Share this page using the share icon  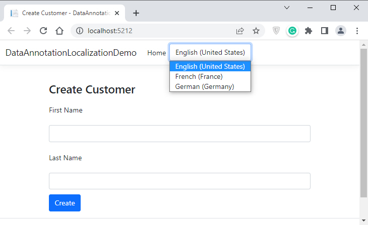[240, 31]
